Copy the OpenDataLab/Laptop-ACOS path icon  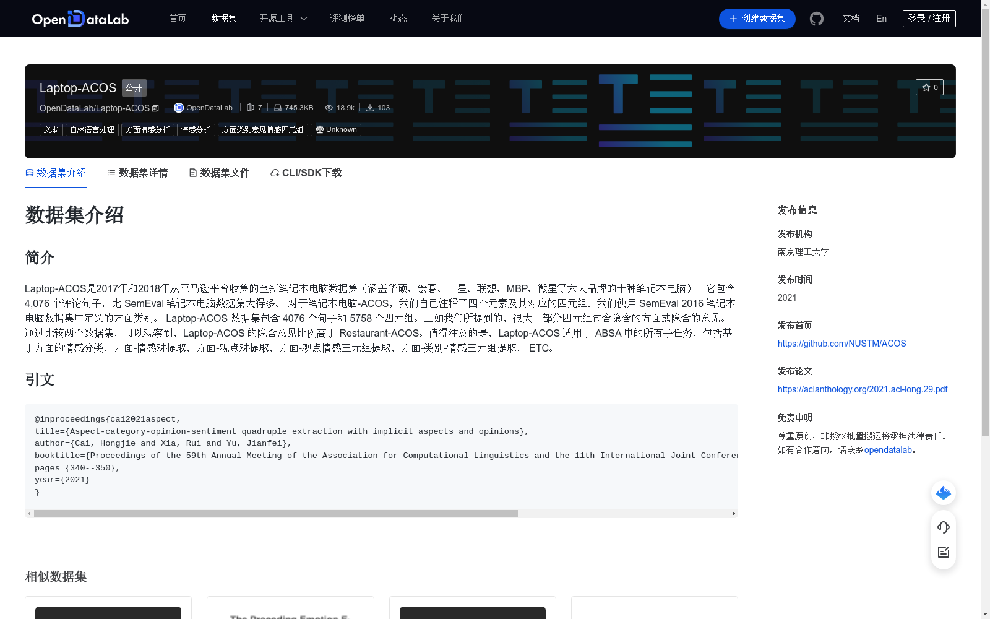155,108
